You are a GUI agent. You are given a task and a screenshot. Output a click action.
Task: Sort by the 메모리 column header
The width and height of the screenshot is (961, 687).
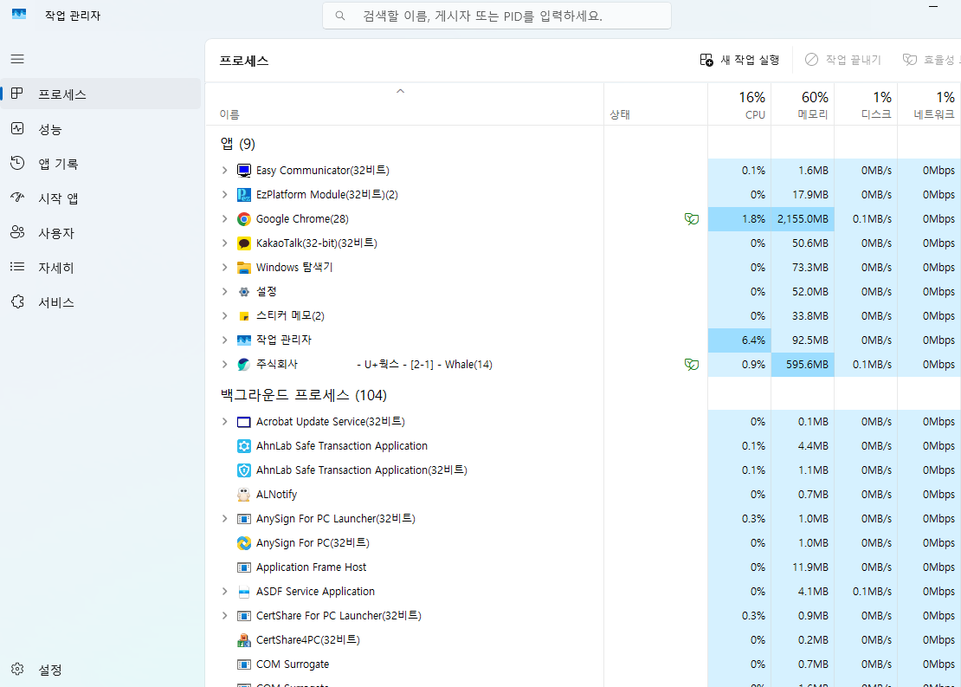coord(803,105)
